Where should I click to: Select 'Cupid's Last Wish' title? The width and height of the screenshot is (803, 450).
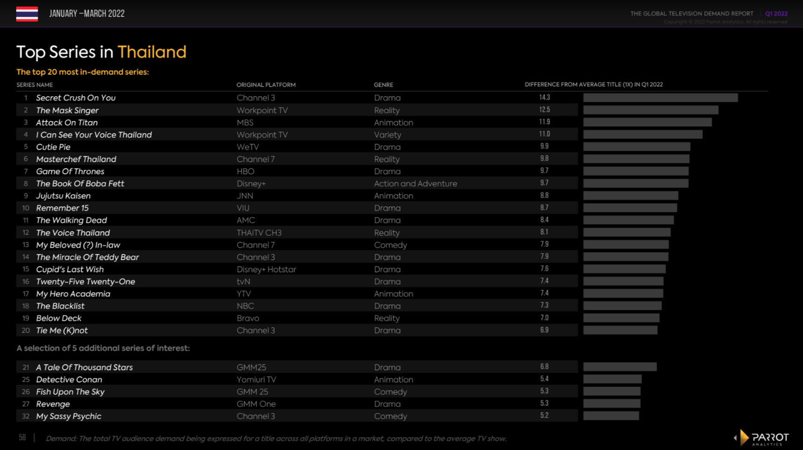click(x=70, y=269)
